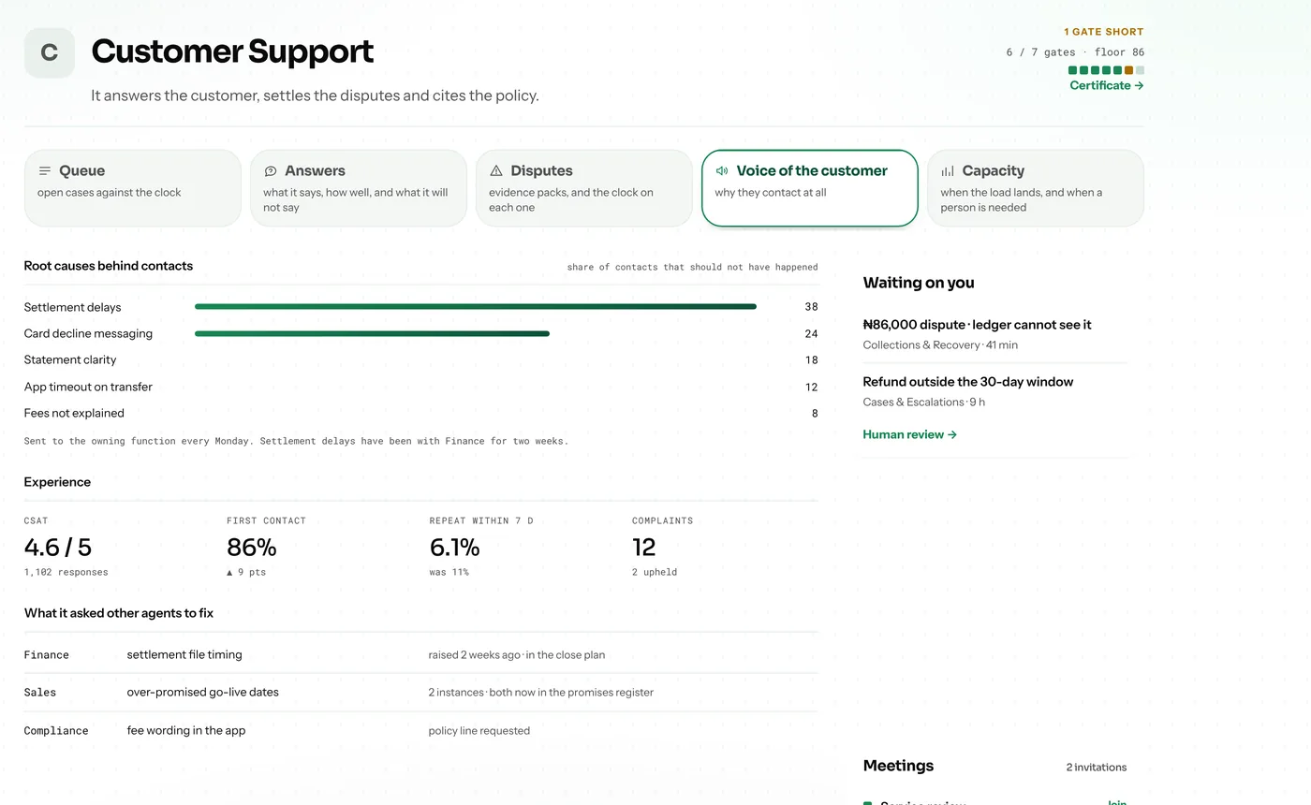
Task: Select the 'App timeout on transfer' row
Action: [420, 387]
